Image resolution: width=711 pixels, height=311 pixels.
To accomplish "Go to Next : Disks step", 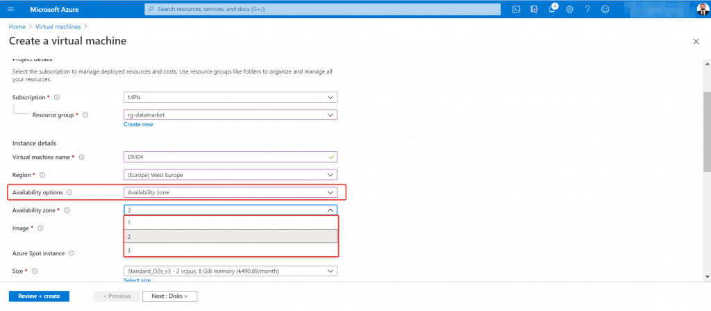I will (x=169, y=296).
